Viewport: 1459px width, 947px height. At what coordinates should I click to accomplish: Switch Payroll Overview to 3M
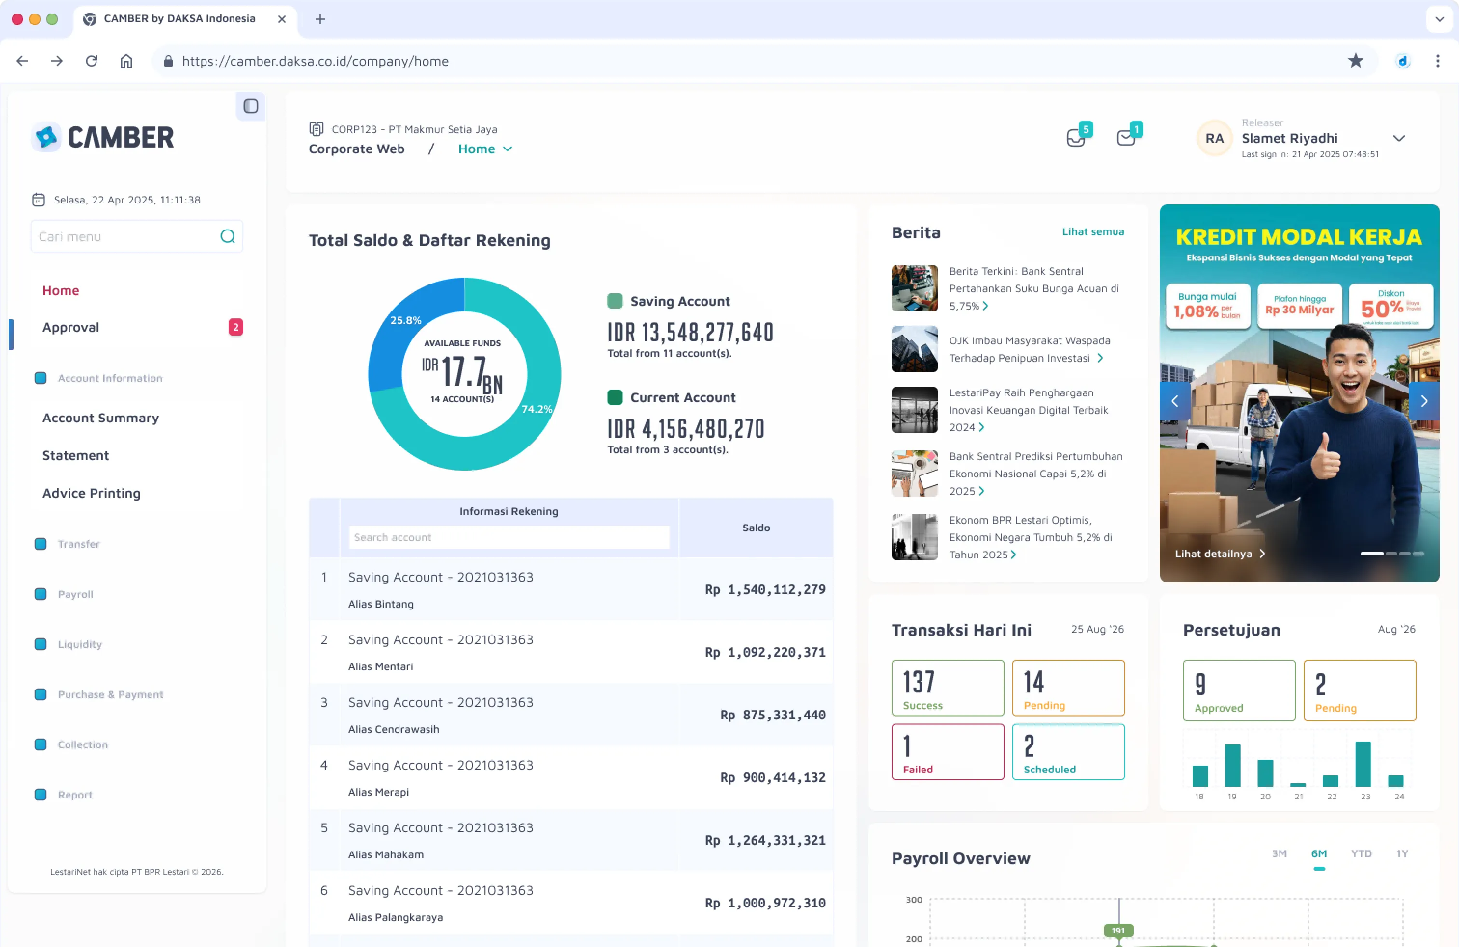[x=1279, y=853]
